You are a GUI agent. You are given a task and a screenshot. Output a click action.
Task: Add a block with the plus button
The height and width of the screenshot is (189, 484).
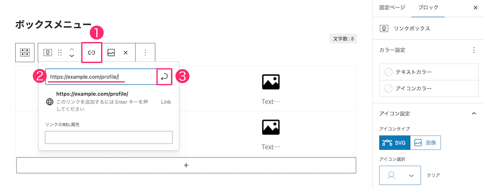pos(186,165)
